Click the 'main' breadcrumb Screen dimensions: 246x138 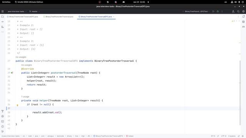(30, 136)
